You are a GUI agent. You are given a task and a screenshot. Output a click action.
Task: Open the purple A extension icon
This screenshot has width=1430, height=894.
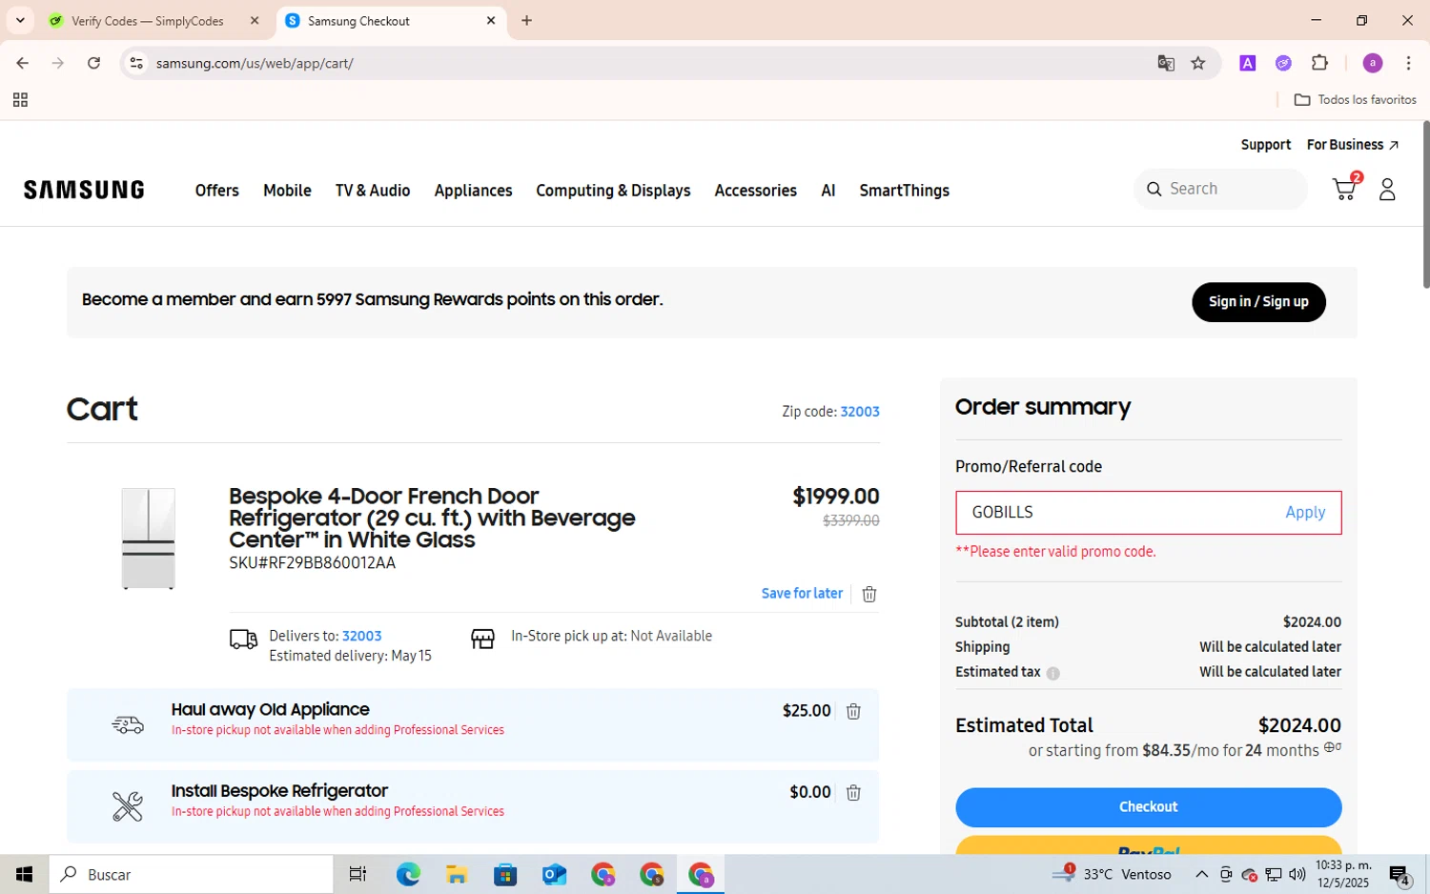click(1247, 63)
